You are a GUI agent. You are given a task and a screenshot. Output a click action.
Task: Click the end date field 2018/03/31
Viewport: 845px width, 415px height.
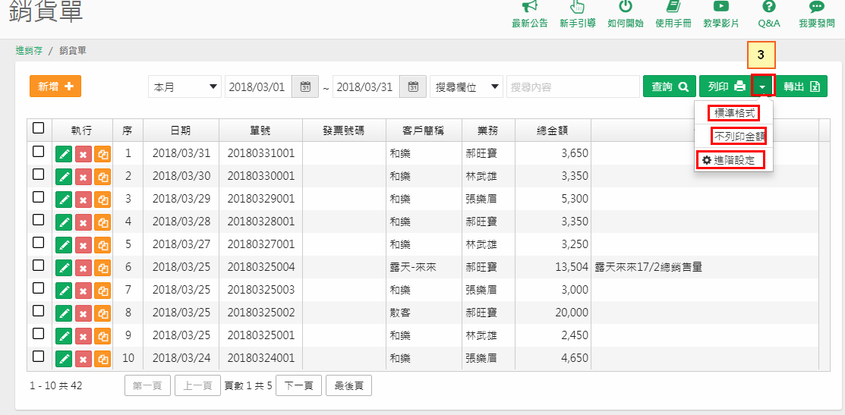367,86
